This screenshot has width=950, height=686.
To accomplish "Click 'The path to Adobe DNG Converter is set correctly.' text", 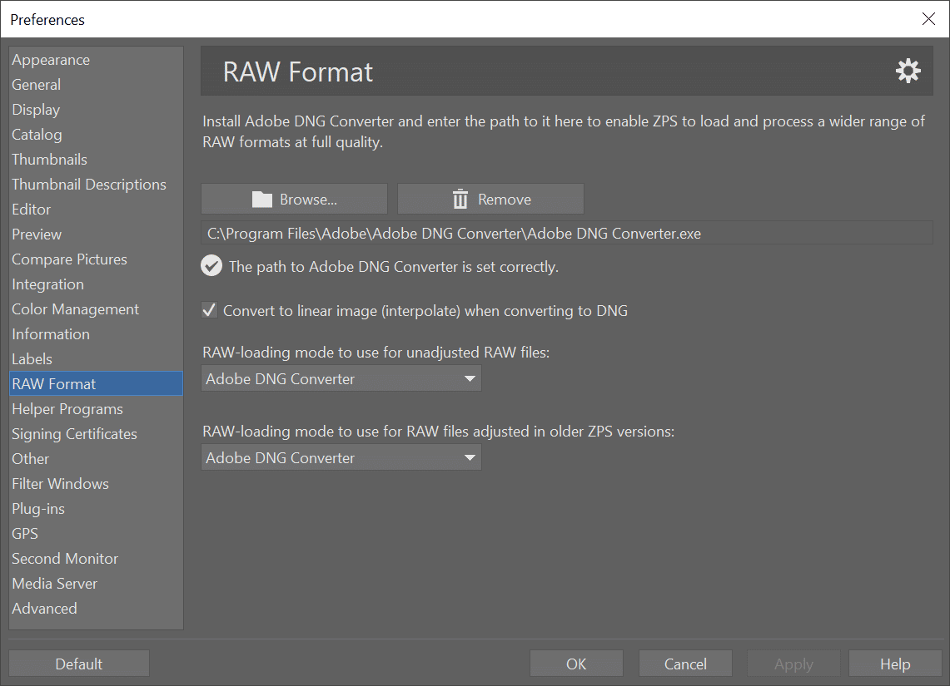I will (x=393, y=267).
